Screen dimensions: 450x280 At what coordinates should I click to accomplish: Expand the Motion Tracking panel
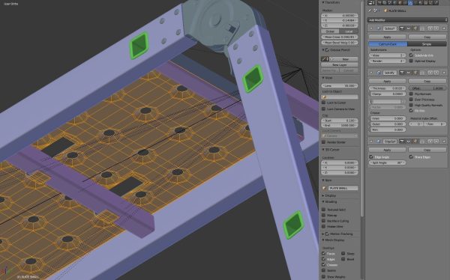tap(322, 234)
